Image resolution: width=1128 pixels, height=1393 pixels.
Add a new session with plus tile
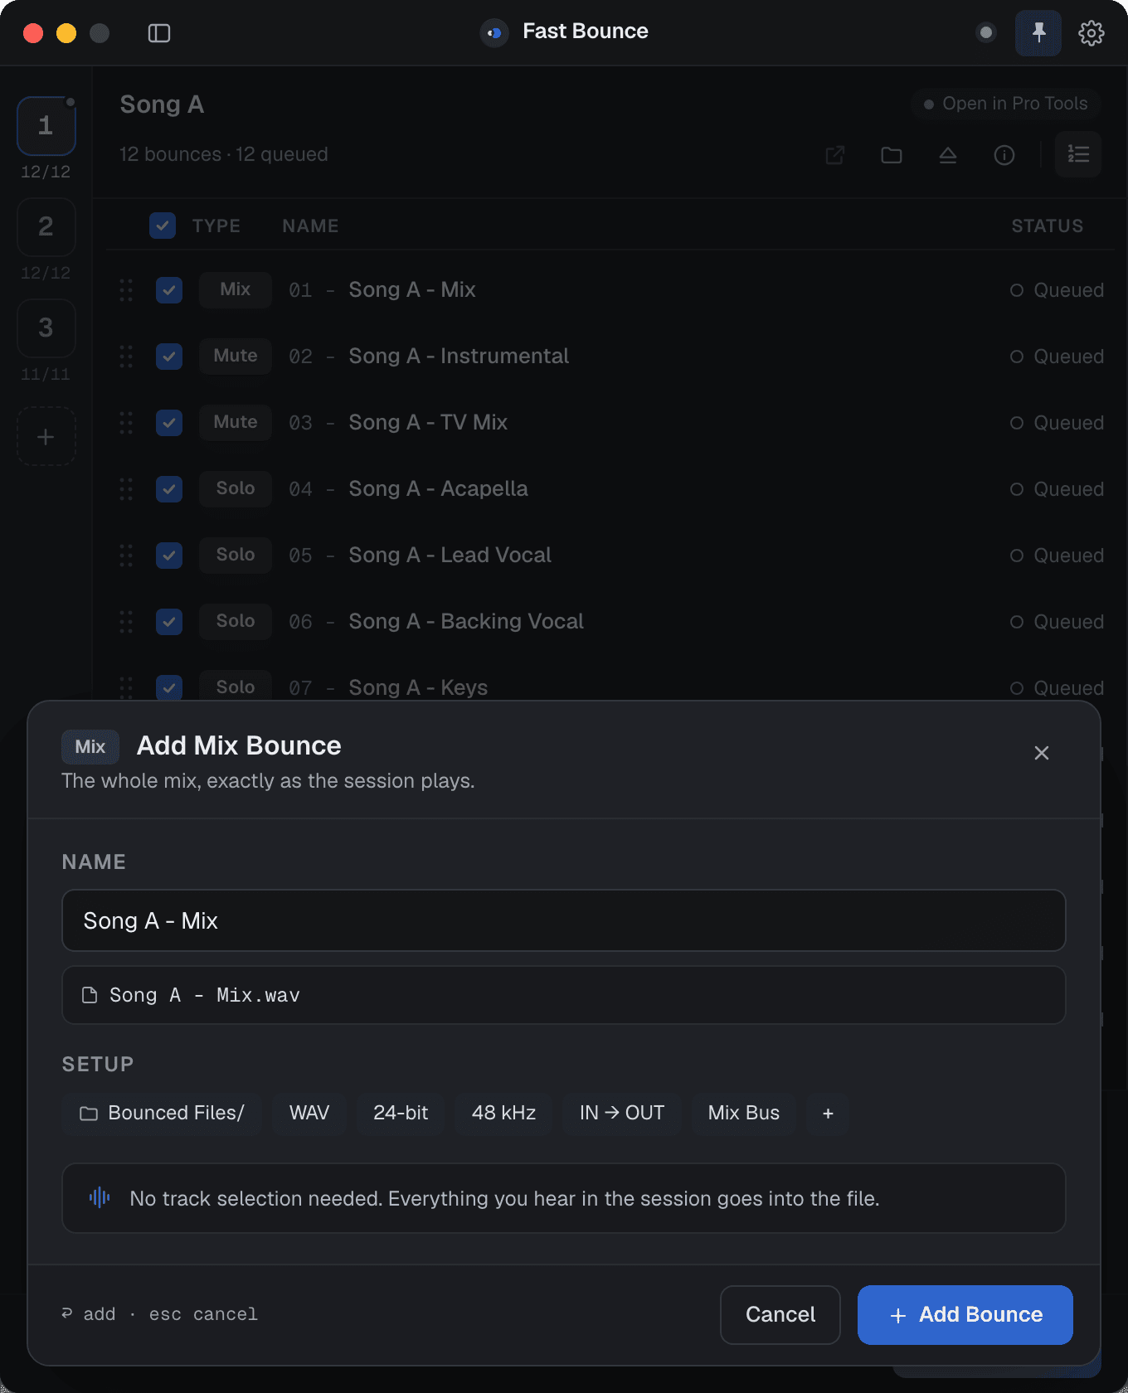pyautogui.click(x=46, y=437)
